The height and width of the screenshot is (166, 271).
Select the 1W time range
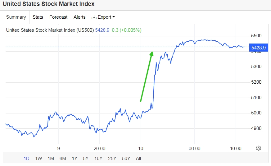click(38, 158)
